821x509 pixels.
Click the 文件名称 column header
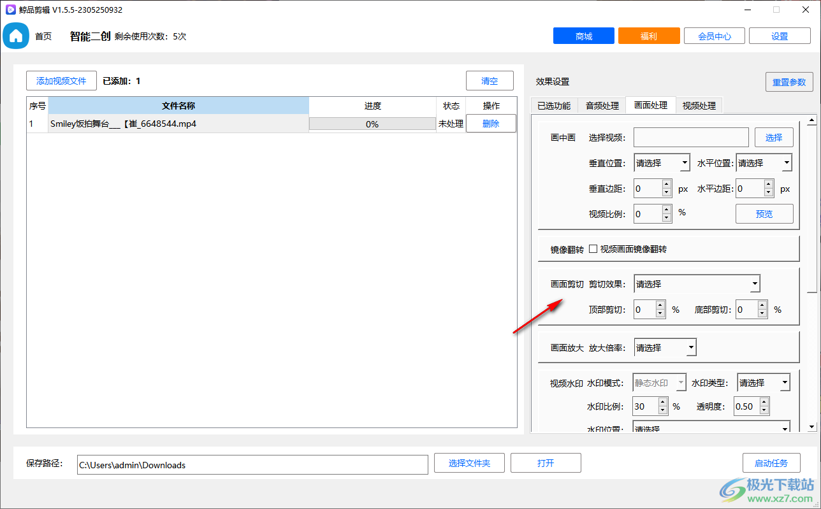tap(178, 106)
